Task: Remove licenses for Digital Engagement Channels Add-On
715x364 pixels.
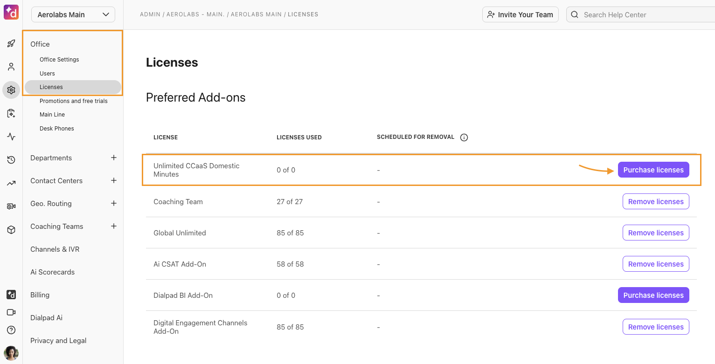Action: (x=656, y=327)
